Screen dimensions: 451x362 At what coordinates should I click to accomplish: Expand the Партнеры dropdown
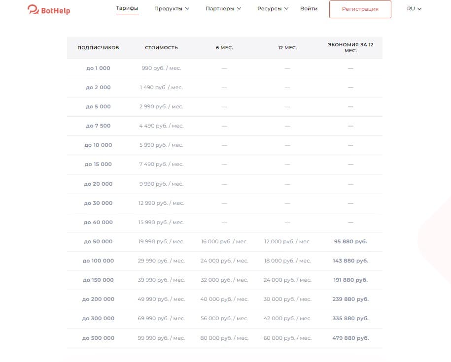pos(223,9)
